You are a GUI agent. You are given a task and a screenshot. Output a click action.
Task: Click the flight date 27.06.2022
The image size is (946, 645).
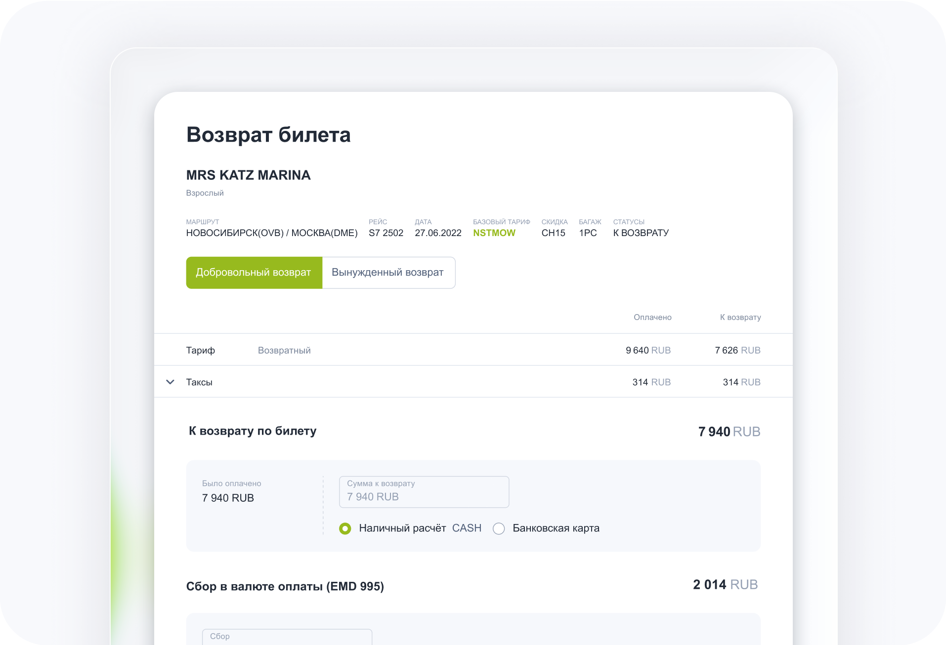point(438,233)
